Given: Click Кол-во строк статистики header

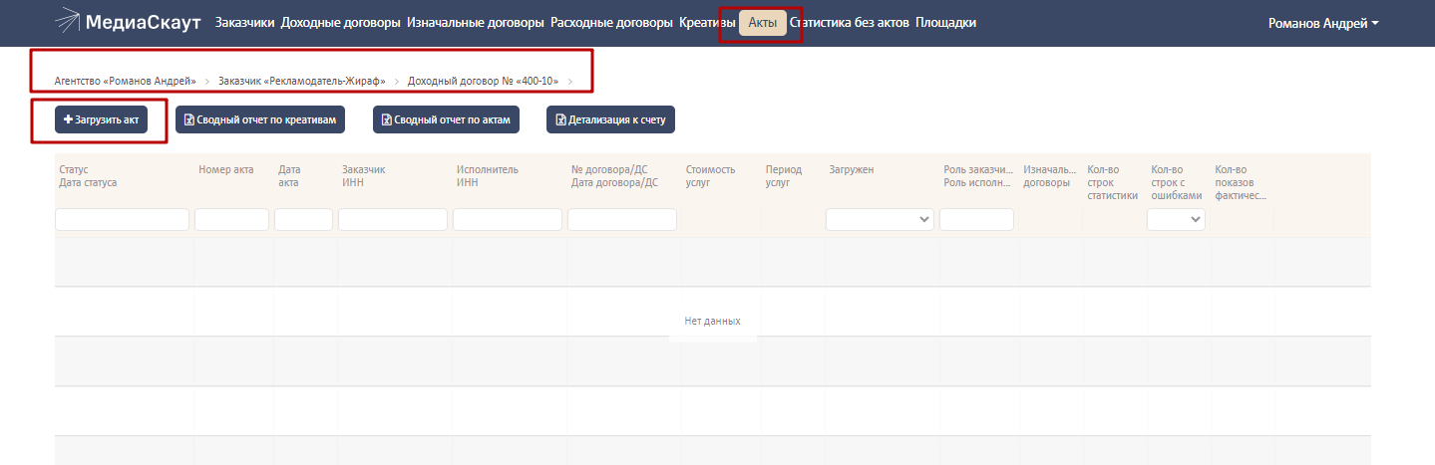Looking at the screenshot, I should (x=1113, y=182).
